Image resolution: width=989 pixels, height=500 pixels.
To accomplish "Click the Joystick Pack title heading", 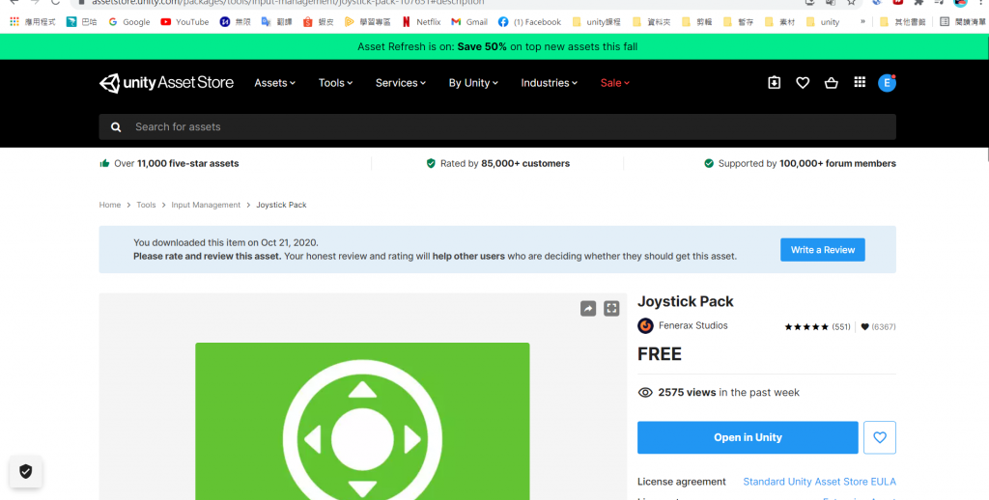I will [x=686, y=301].
